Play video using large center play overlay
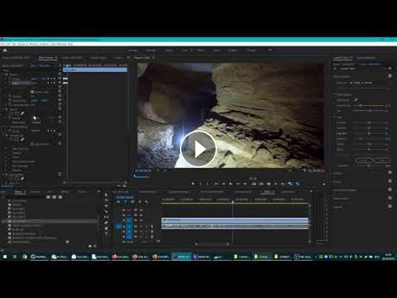This screenshot has height=298, width=397. (198, 149)
